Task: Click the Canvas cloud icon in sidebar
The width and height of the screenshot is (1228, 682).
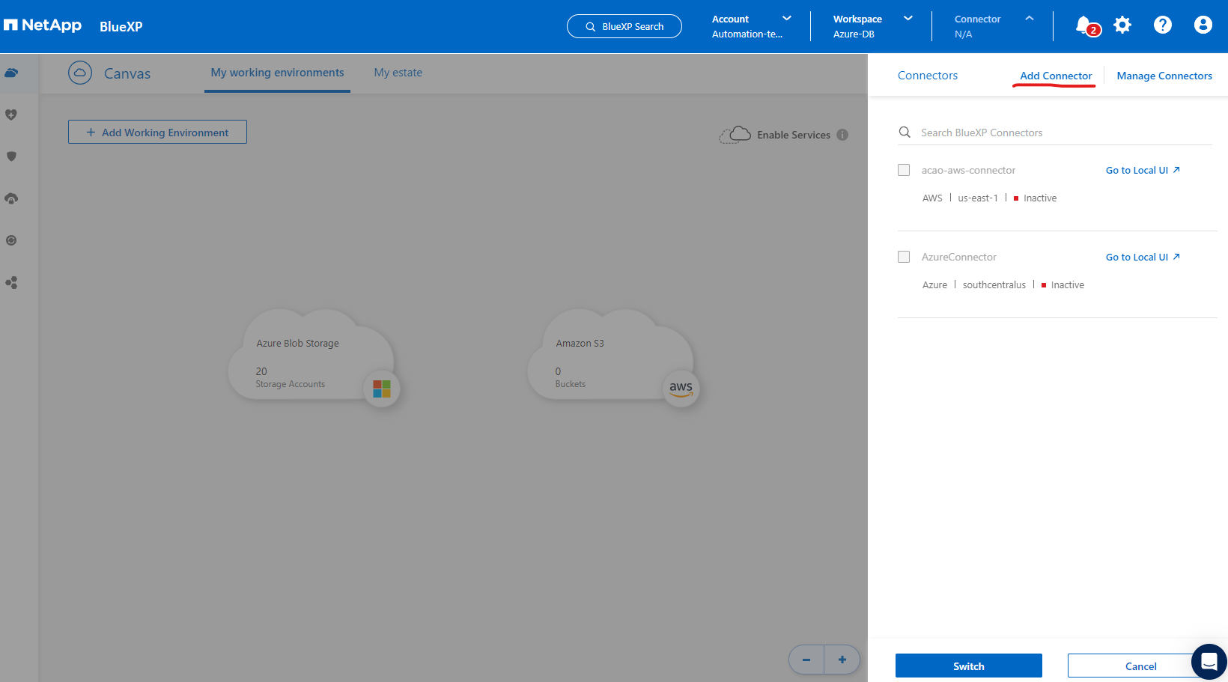Action: [x=11, y=73]
